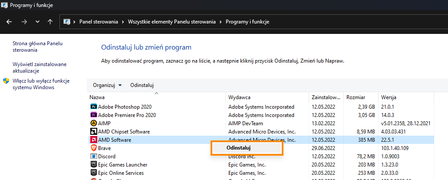Click Panel sterowania breadcrumb

[99, 22]
